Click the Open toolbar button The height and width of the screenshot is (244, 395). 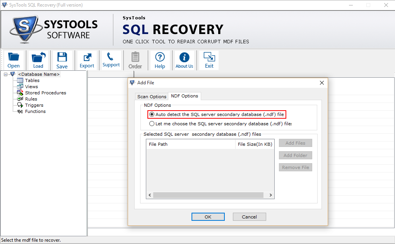[x=14, y=60]
